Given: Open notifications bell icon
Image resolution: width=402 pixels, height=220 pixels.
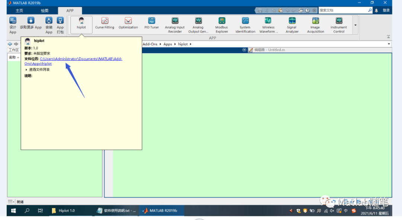Looking at the screenshot, I should pos(376,10).
